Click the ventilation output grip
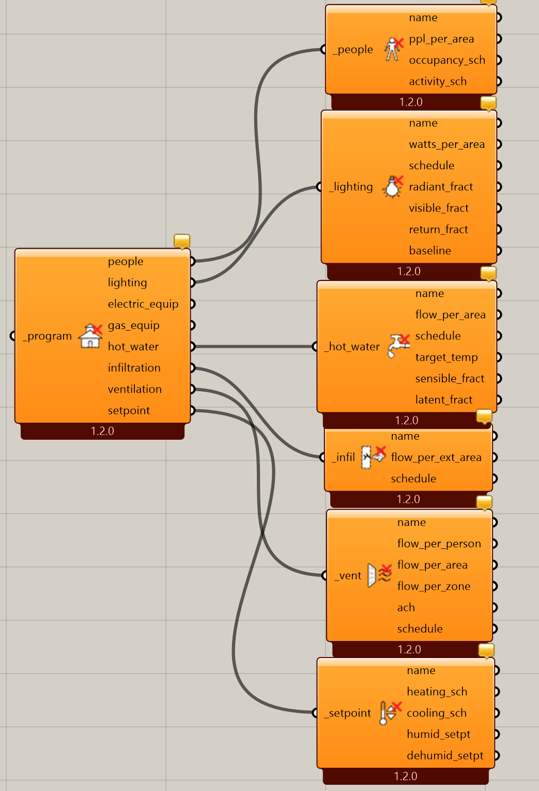The height and width of the screenshot is (791, 539). click(x=192, y=389)
